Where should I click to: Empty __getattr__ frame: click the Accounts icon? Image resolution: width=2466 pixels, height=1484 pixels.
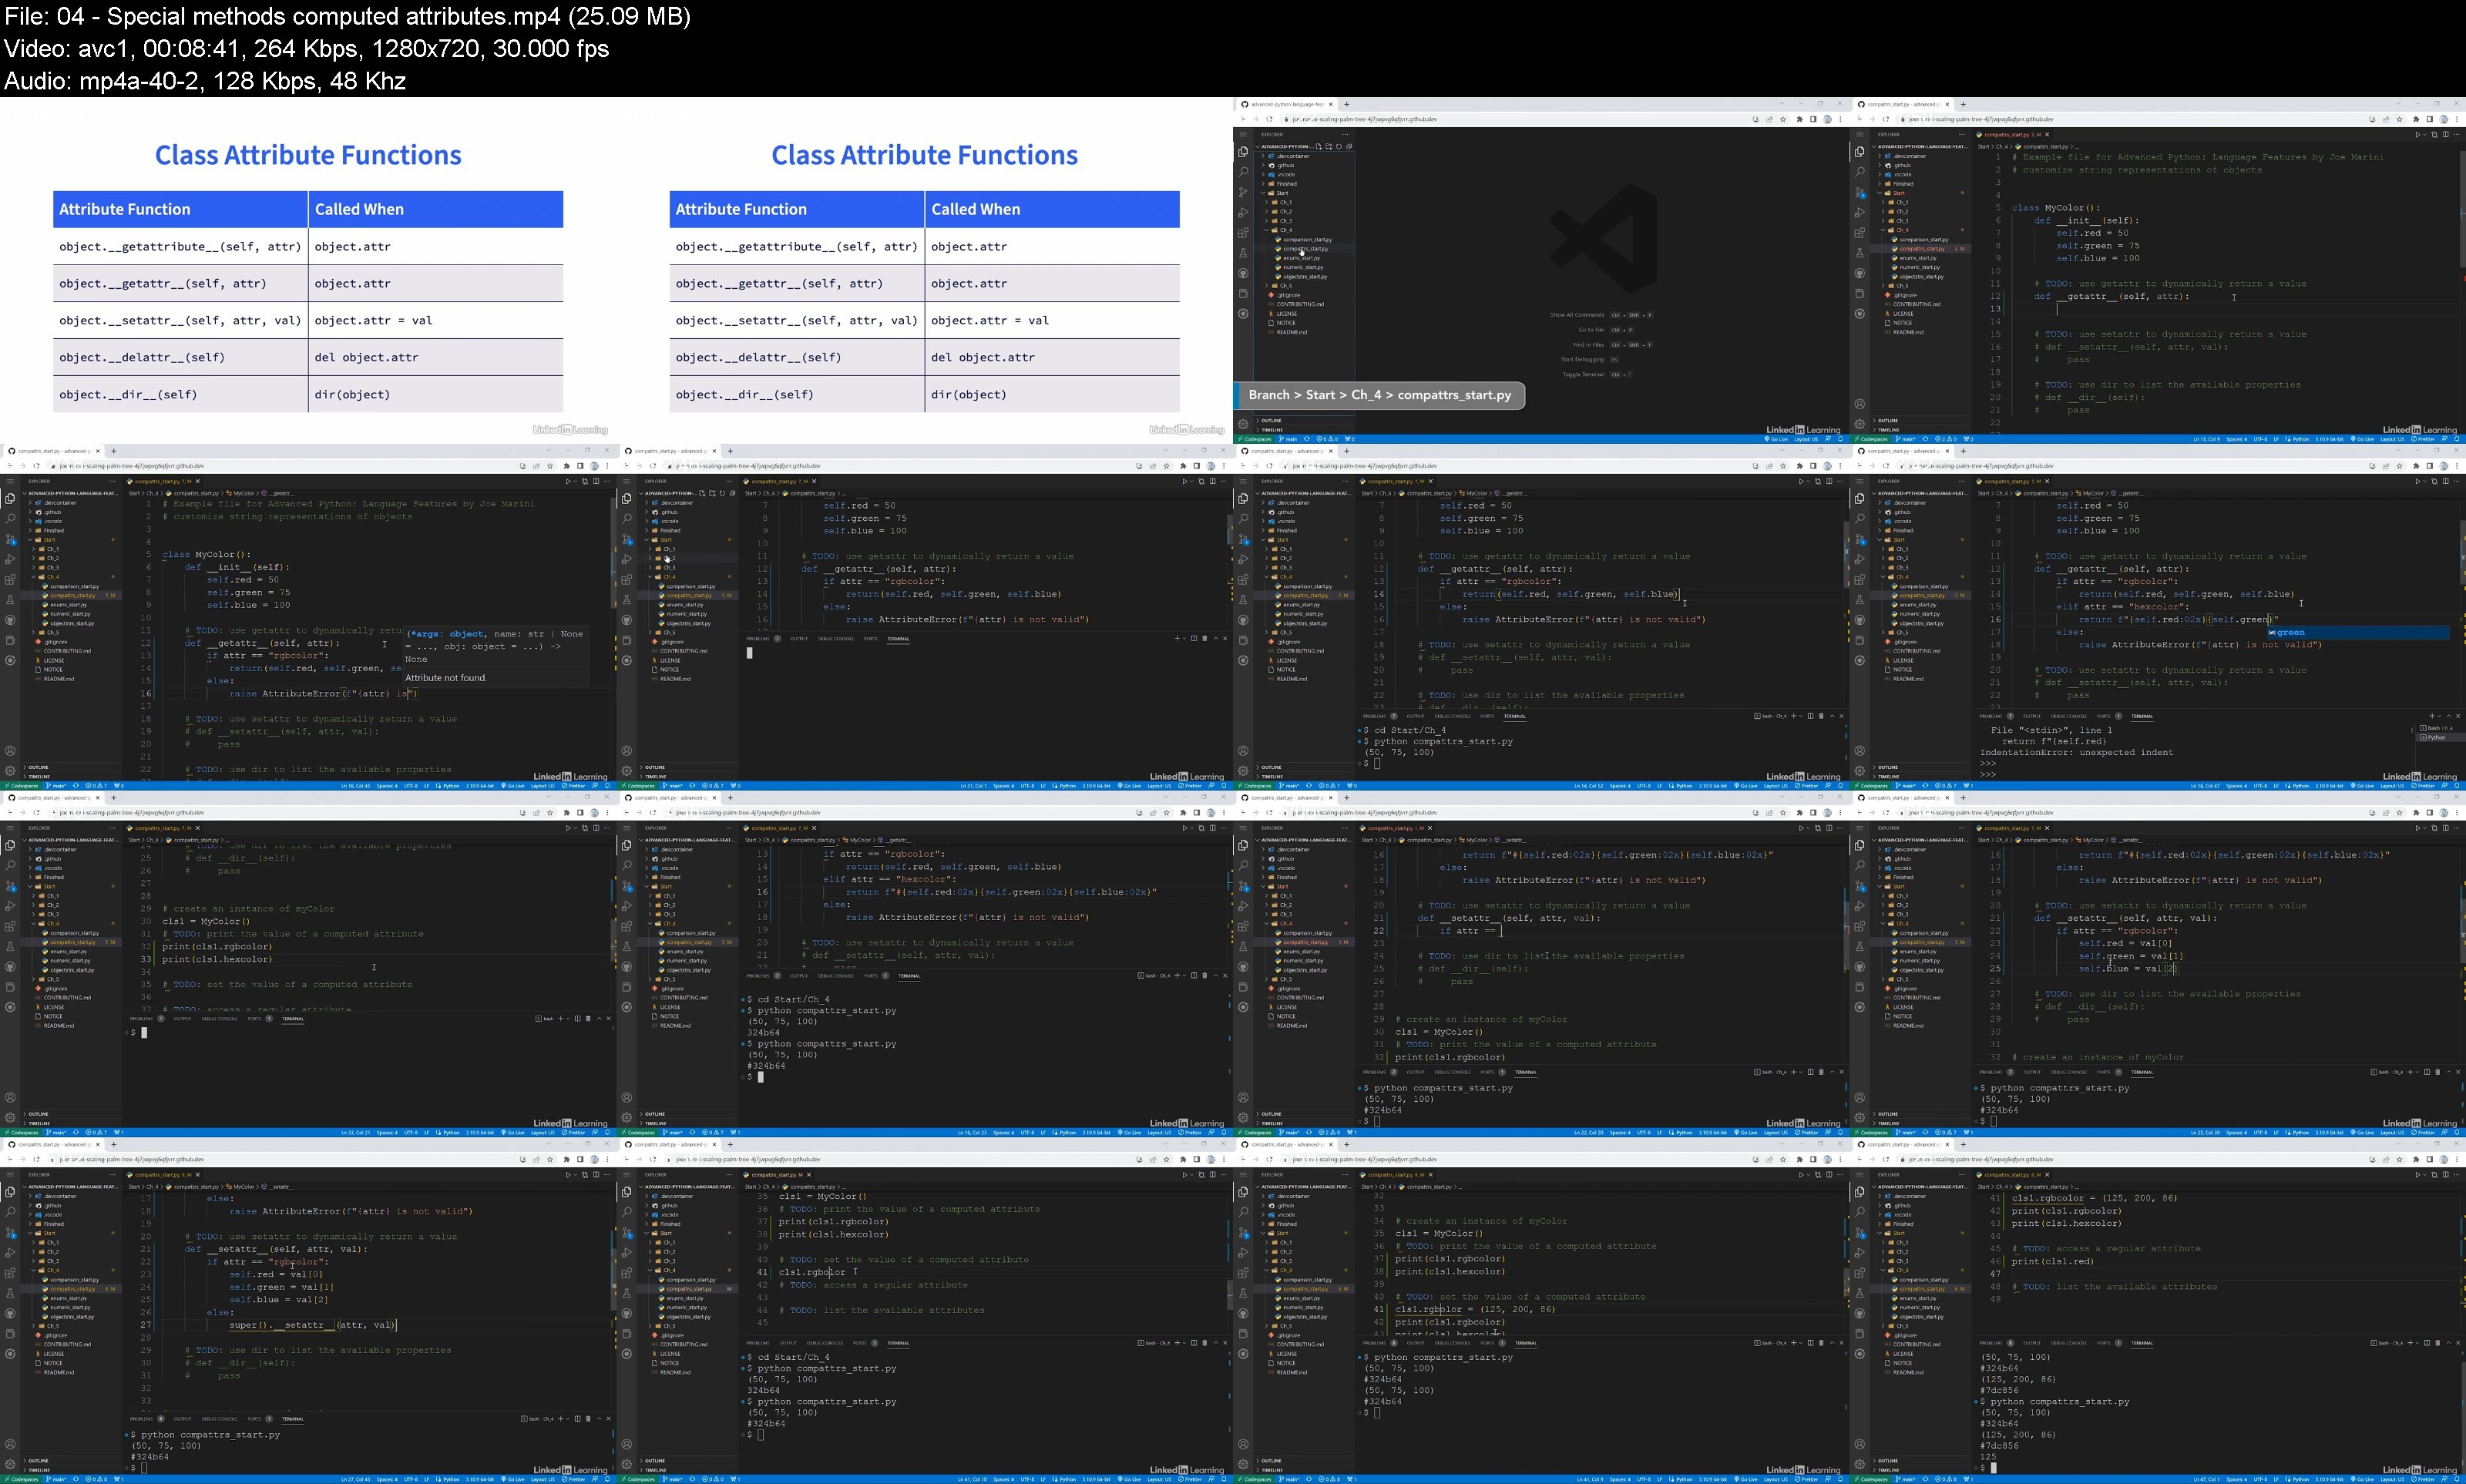[1860, 404]
